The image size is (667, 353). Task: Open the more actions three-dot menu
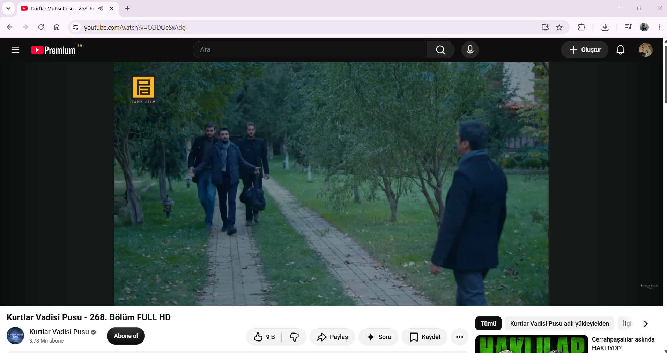click(460, 337)
